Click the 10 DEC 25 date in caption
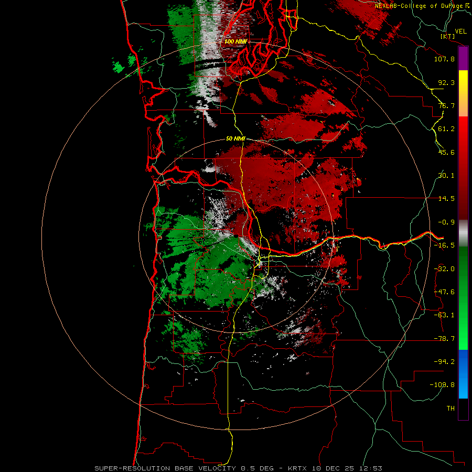This screenshot has width=472, height=472. pyautogui.click(x=334, y=468)
